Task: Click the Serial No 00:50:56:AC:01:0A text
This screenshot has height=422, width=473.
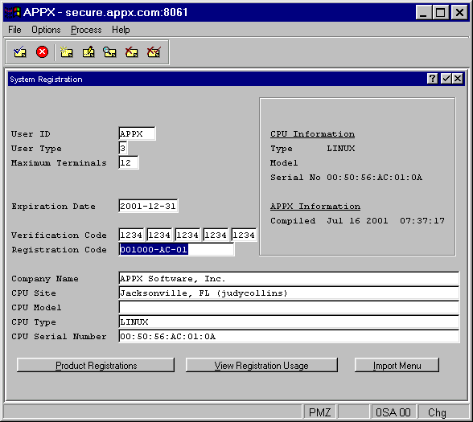Action: [346, 177]
